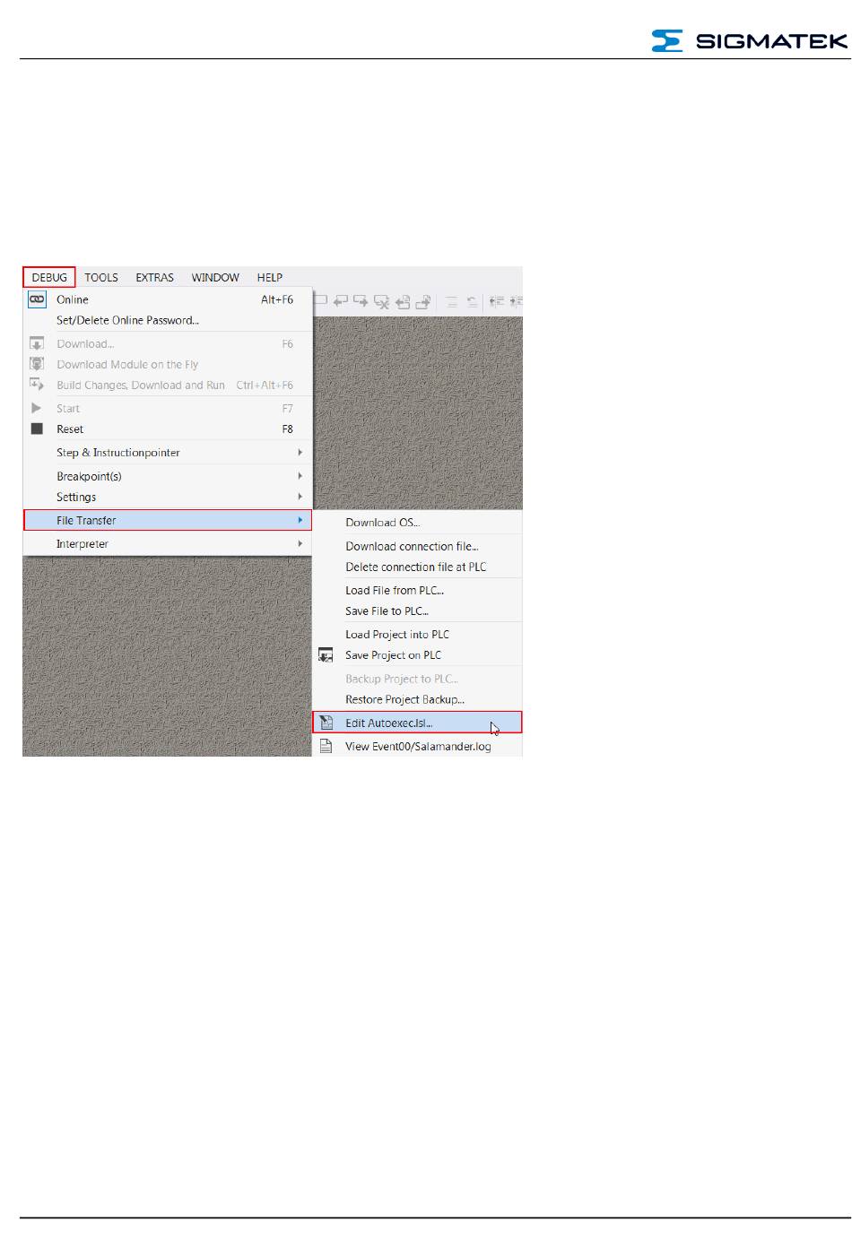
Task: Choose Download Module on the Fly
Action: click(168, 364)
